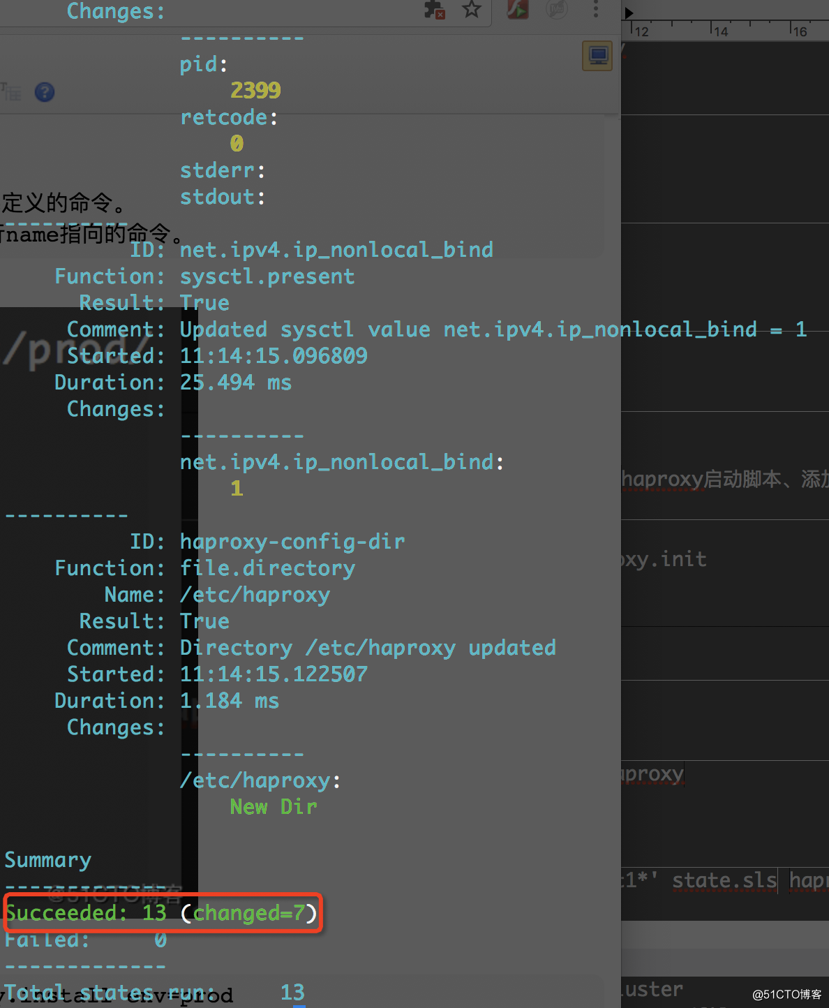Open the browser three-dot menu

coord(595,9)
